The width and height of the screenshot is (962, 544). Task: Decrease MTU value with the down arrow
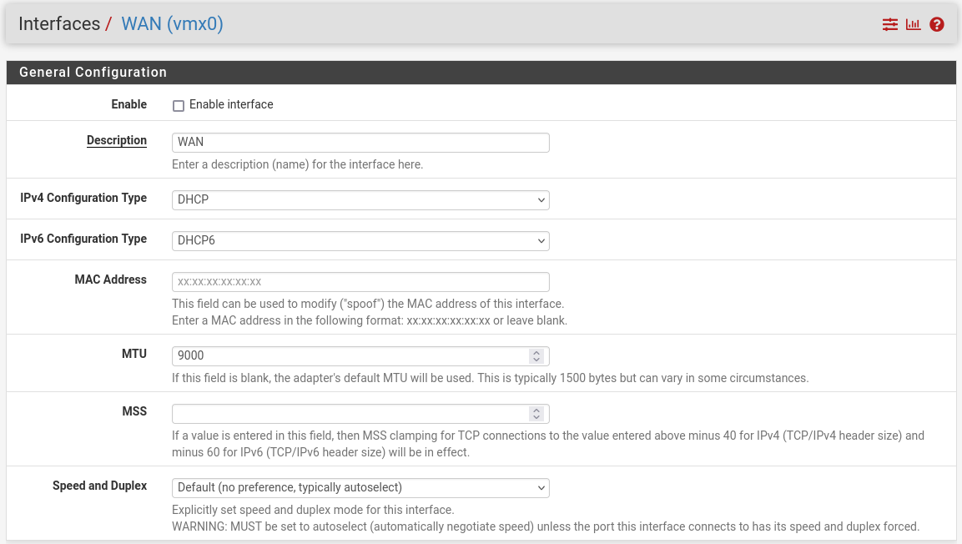click(x=536, y=360)
